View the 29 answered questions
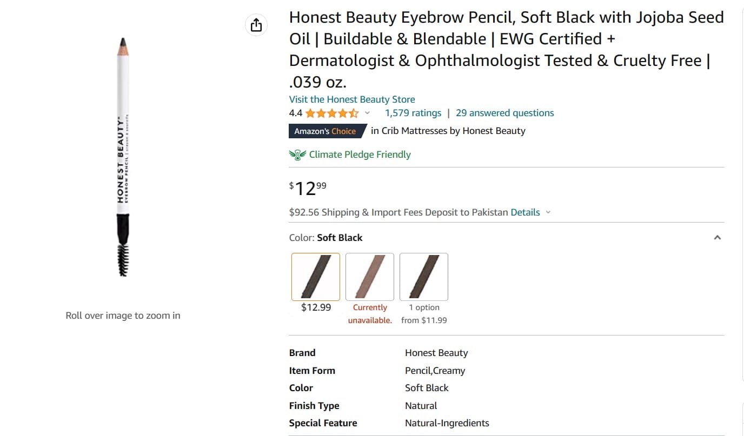The height and width of the screenshot is (436, 744). (x=504, y=113)
